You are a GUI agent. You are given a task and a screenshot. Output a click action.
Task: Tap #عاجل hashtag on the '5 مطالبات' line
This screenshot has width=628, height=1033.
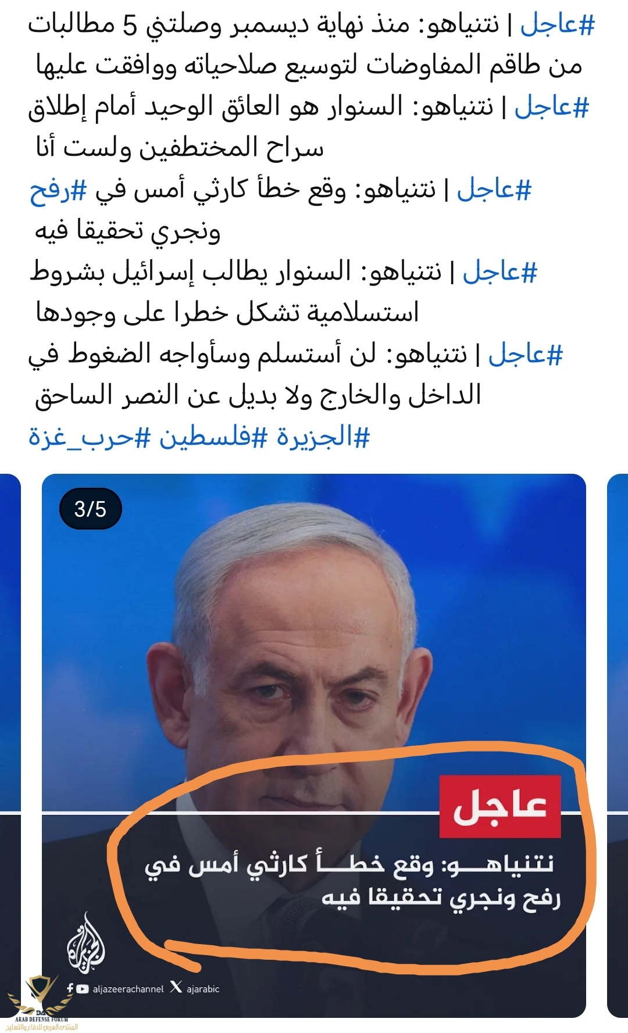pos(557,24)
